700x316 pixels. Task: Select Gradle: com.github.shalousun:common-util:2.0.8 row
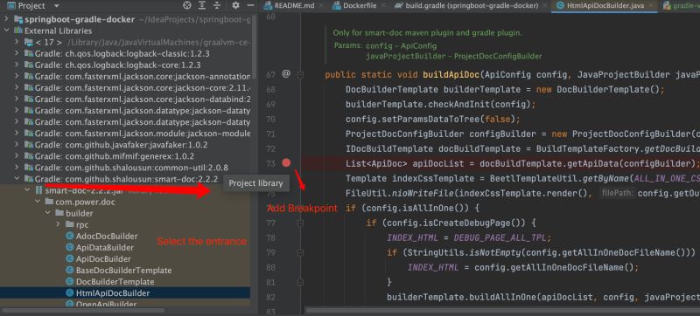pyautogui.click(x=125, y=168)
